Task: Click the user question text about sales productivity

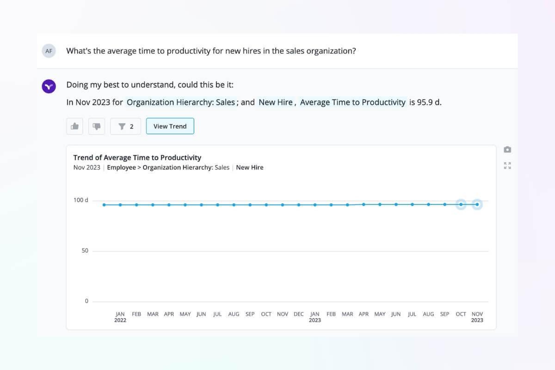Action: click(x=211, y=51)
